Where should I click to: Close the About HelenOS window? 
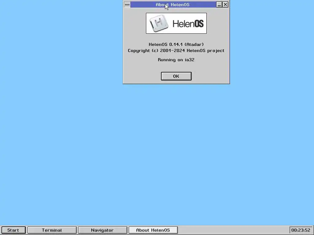(225, 5)
